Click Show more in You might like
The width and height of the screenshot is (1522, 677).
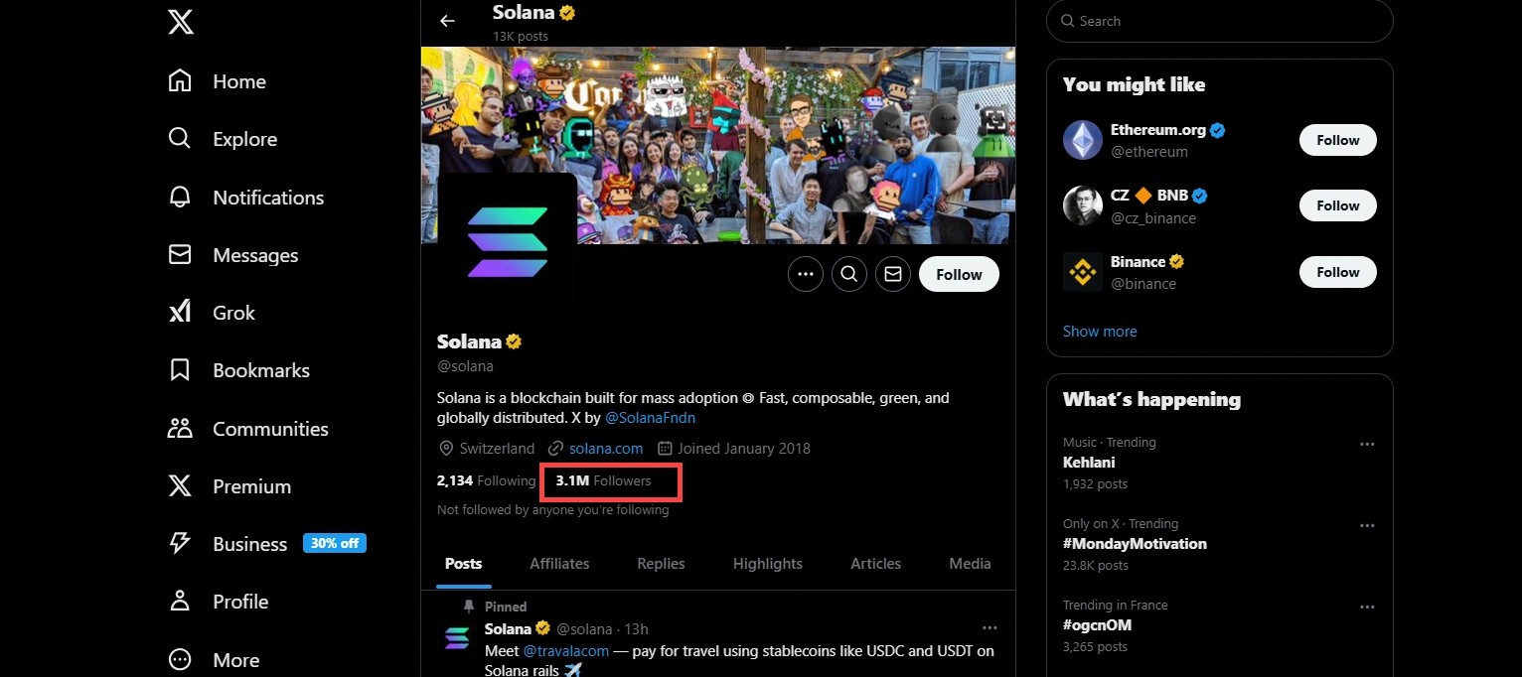tap(1100, 331)
